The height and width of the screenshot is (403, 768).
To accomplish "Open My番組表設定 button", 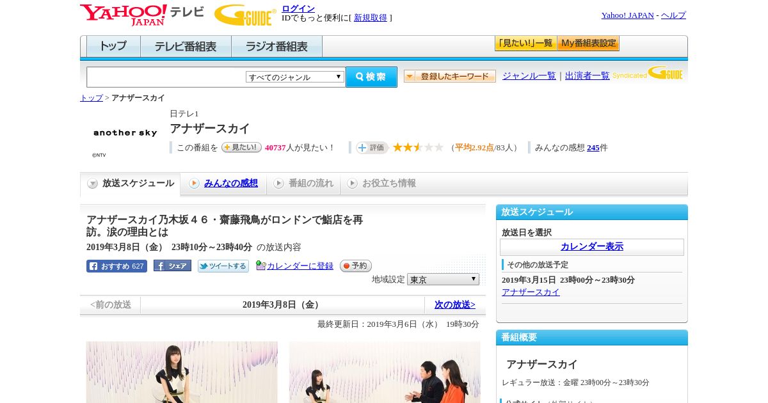I will click(x=588, y=43).
